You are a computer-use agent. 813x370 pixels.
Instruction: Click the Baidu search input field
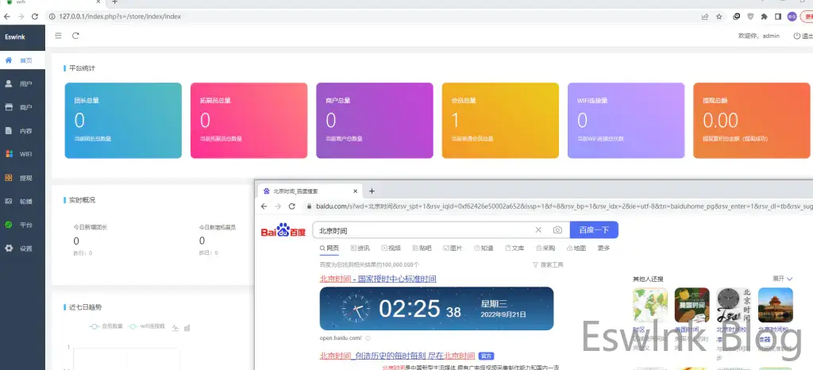point(421,230)
